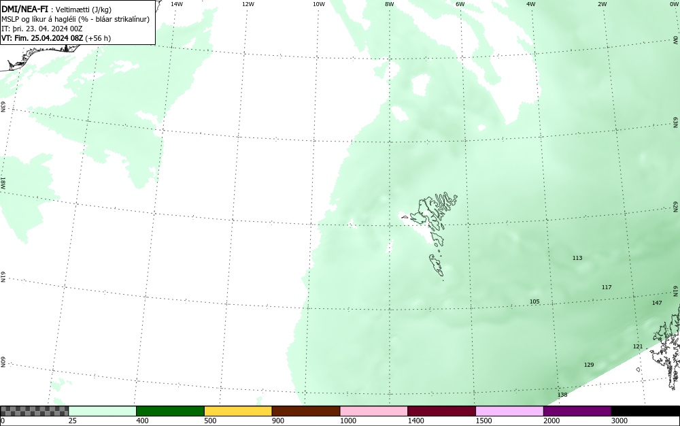Click the maroon 1400-1500 legend swatch
Viewport: 680px width, 426px height.
coord(441,411)
